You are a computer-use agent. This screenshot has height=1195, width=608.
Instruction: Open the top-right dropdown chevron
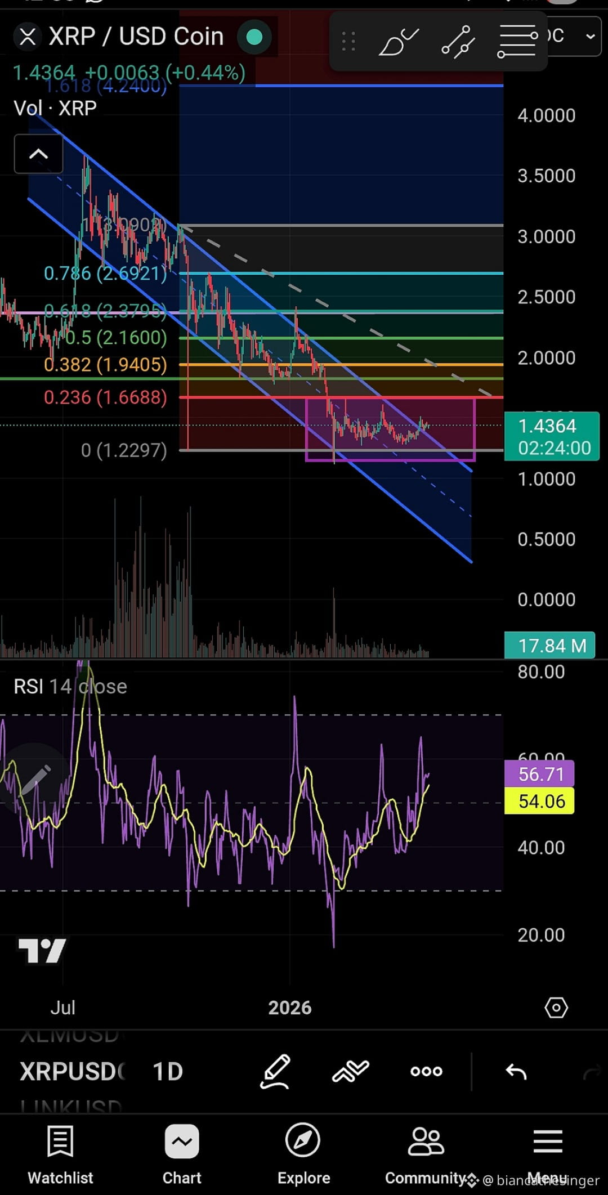[x=590, y=37]
